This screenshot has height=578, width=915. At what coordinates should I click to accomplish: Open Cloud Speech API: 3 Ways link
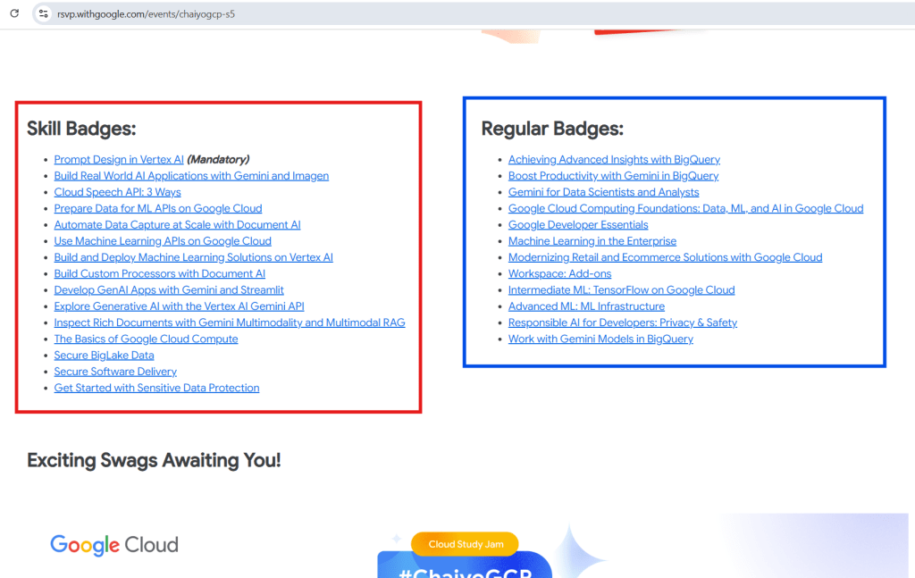117,192
